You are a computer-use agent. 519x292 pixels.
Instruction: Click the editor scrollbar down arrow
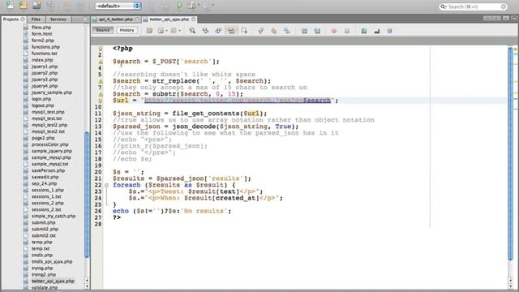(x=510, y=286)
